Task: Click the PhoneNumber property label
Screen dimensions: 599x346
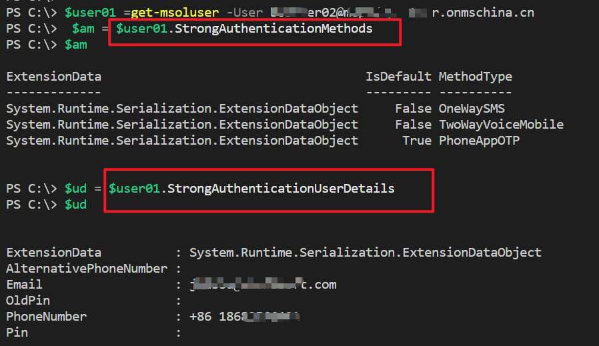Action: pyautogui.click(x=47, y=317)
